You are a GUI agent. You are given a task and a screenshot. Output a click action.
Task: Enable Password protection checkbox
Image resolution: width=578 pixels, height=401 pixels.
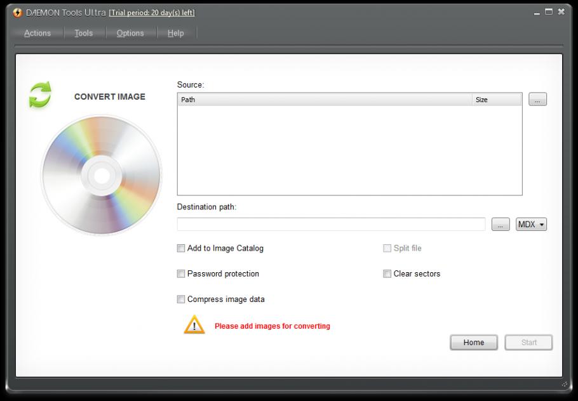(181, 273)
